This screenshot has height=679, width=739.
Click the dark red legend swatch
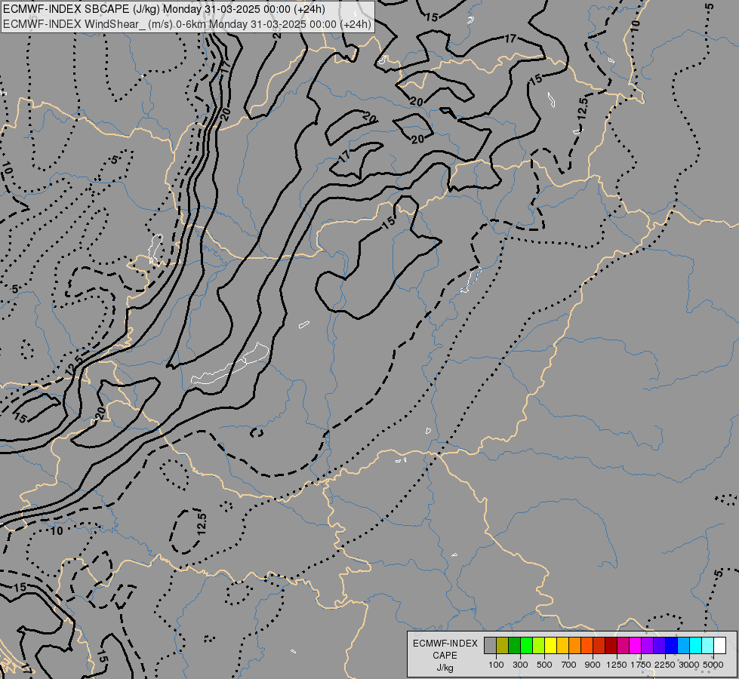click(x=611, y=646)
